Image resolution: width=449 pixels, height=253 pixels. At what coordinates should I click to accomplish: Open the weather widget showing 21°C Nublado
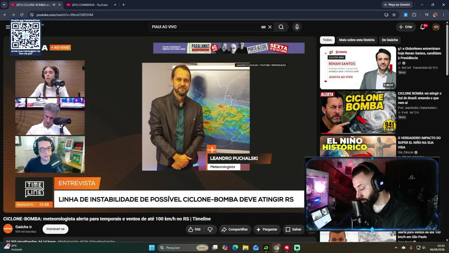click(x=13, y=248)
